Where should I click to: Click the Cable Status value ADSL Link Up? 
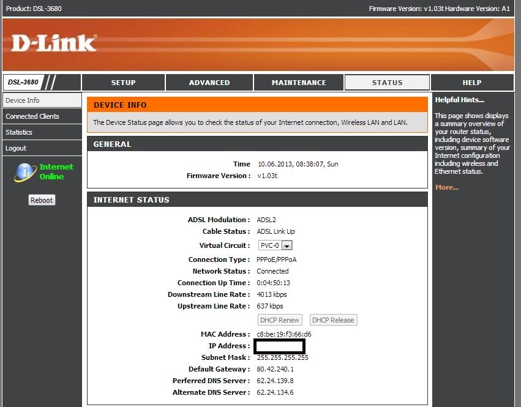click(x=275, y=231)
